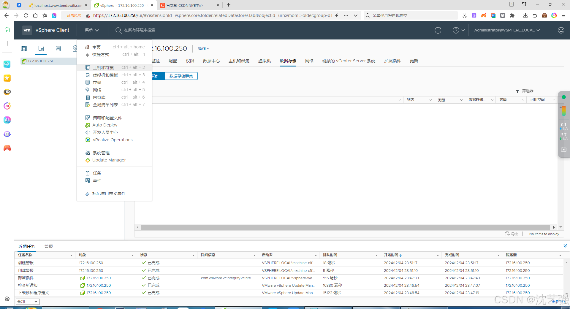The width and height of the screenshot is (570, 309).
Task: Open Capacity column filter chevron
Action: (x=523, y=100)
